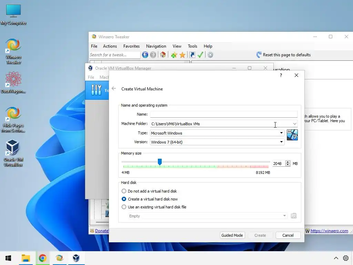Click the green checkmark icon in Winaero toolbar

click(x=200, y=55)
